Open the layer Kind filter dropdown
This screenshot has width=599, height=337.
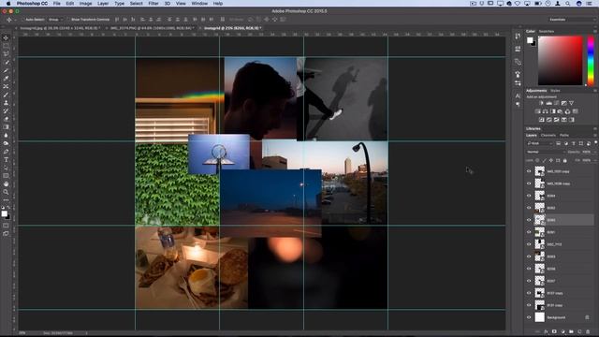tap(540, 143)
